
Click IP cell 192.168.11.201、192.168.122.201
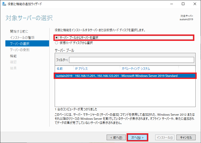click(x=97, y=76)
